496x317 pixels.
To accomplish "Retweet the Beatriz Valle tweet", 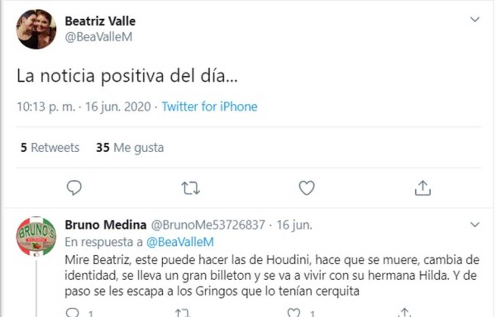I will point(190,188).
